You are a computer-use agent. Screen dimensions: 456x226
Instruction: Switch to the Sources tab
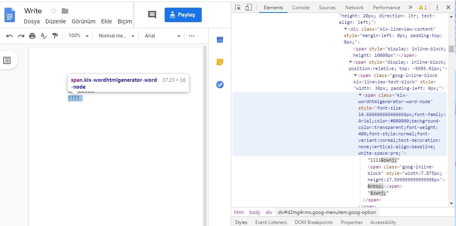327,8
